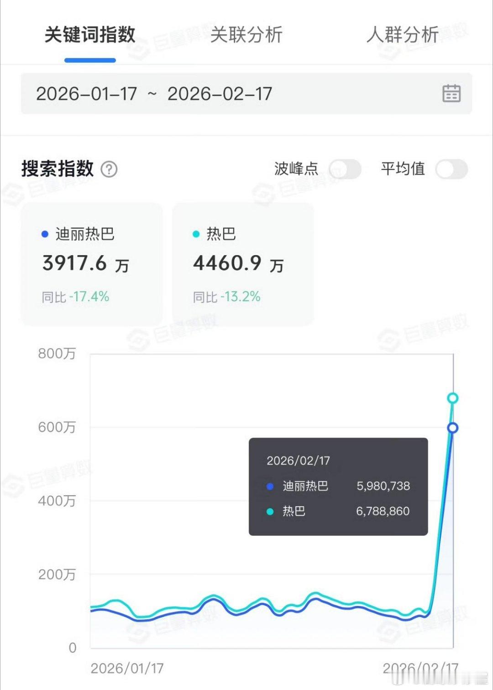Open the 人群分析 tab

pos(403,35)
